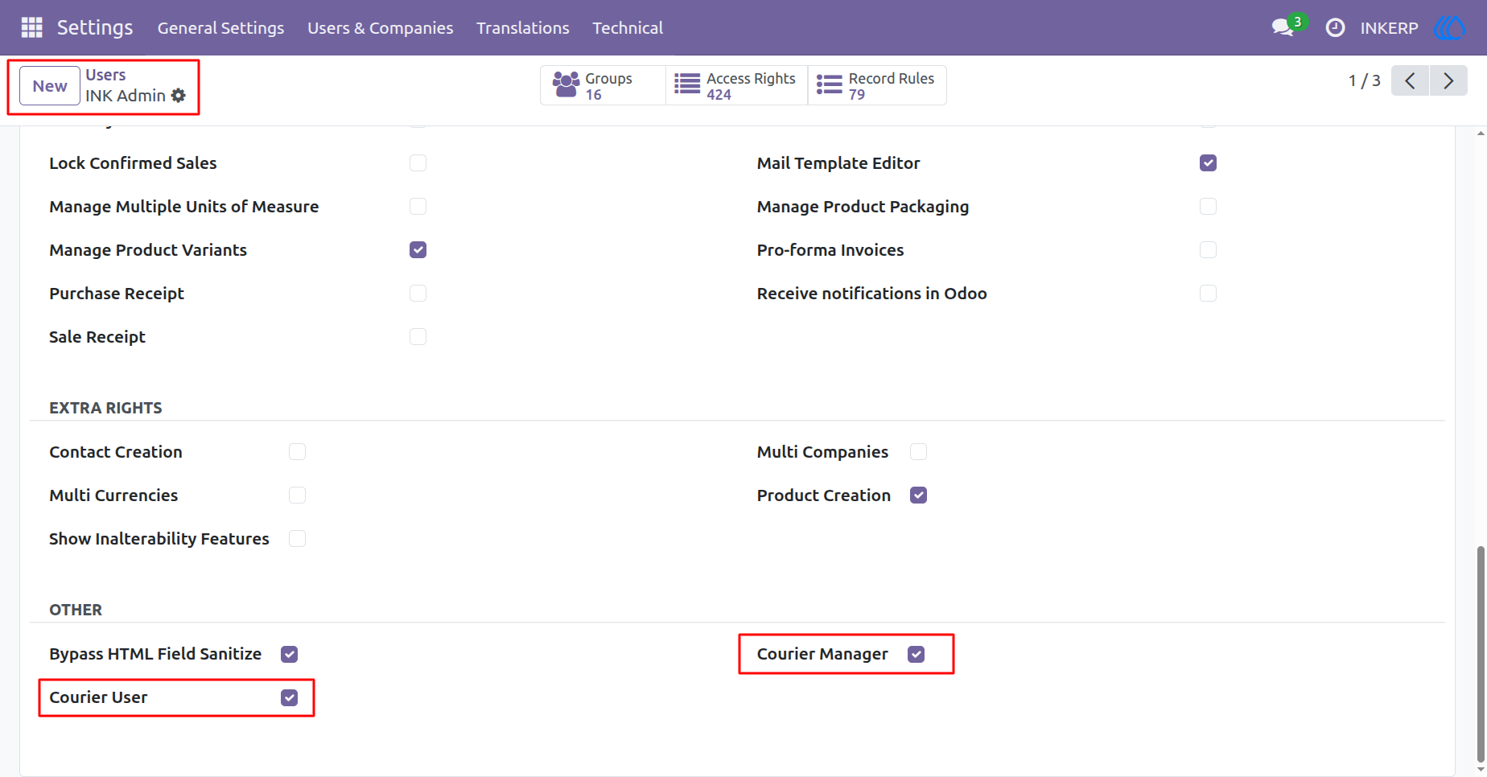Go back to the Users breadcrumb
Viewport: 1487px width, 777px height.
tap(105, 75)
